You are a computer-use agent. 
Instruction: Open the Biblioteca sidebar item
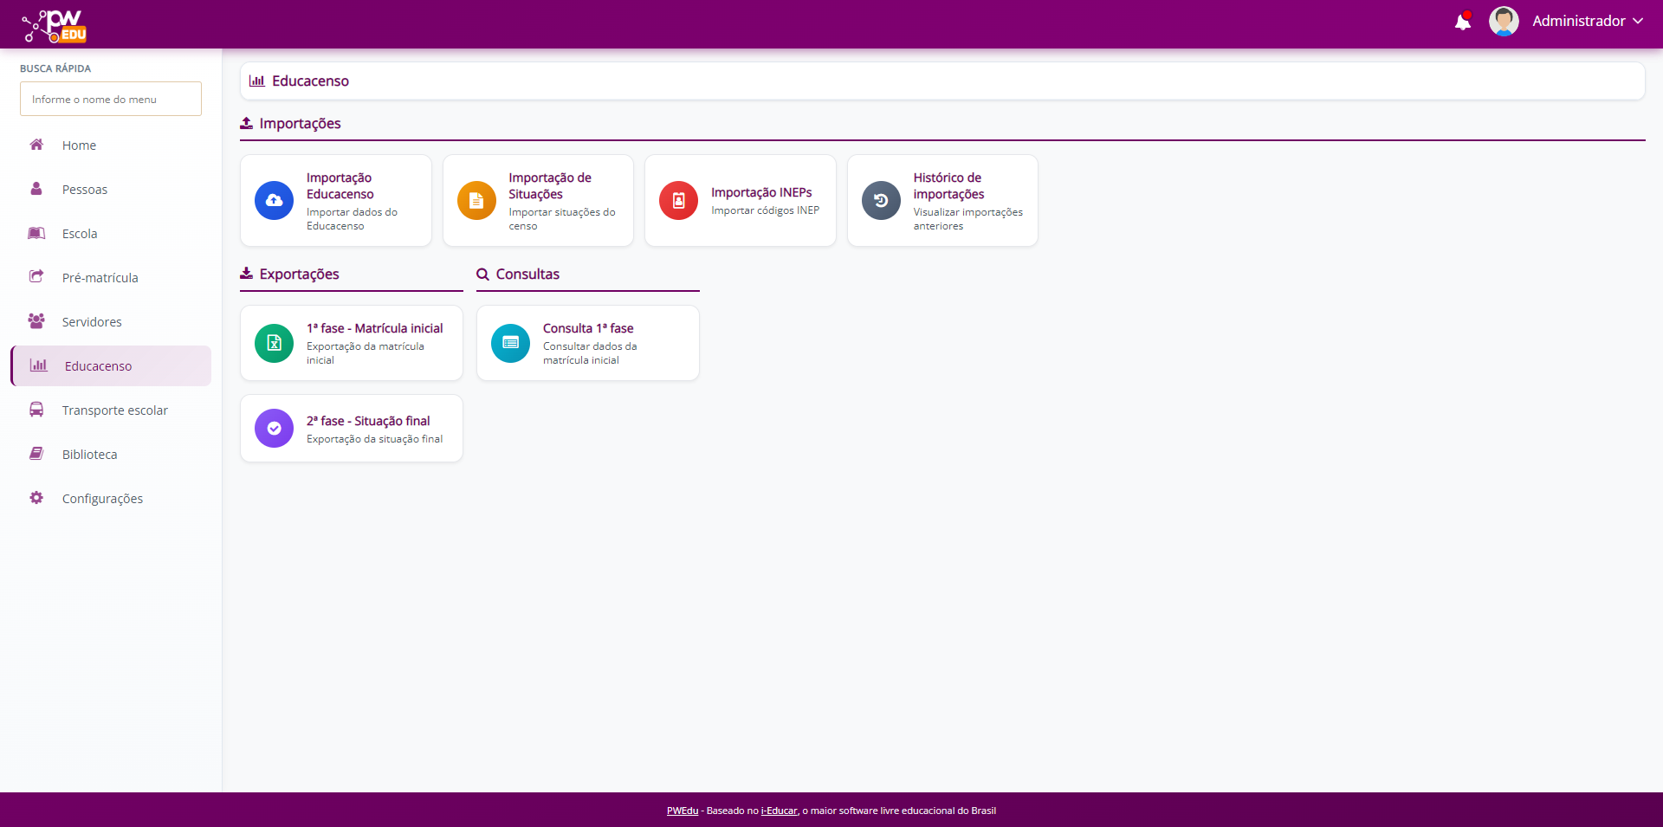pyautogui.click(x=89, y=455)
